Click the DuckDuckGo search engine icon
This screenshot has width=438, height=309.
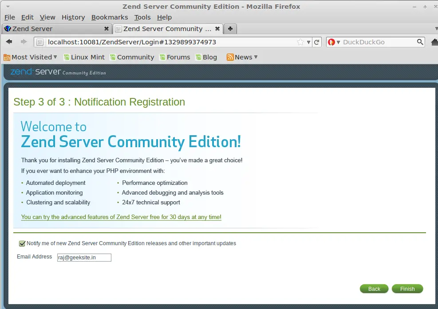pos(331,42)
